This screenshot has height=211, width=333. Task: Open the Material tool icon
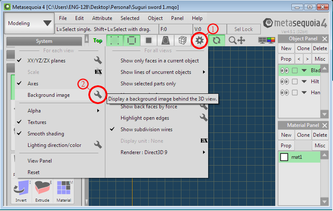(x=64, y=191)
